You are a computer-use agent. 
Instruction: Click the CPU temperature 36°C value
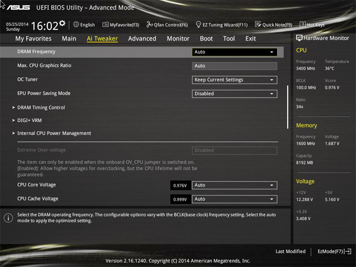click(x=329, y=68)
